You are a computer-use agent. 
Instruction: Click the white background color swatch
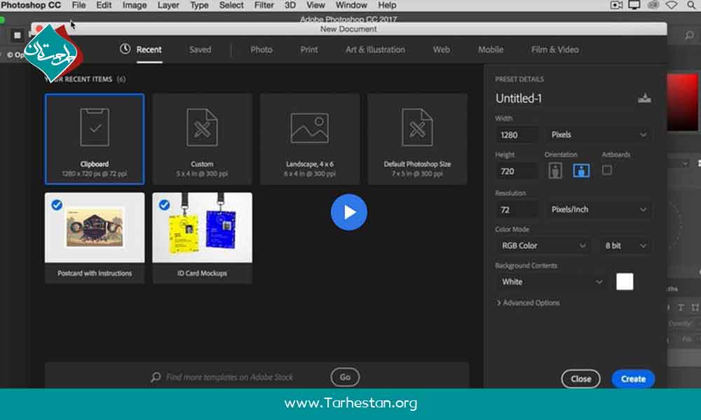coord(625,281)
